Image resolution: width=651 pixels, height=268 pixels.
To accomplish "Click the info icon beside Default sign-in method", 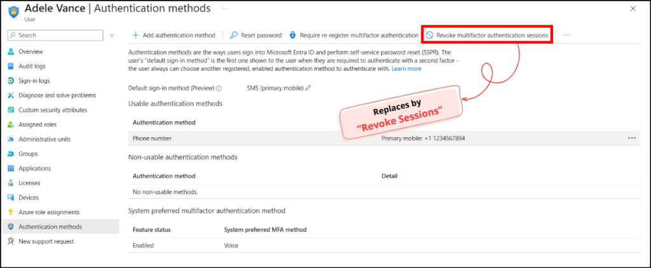I will point(219,89).
